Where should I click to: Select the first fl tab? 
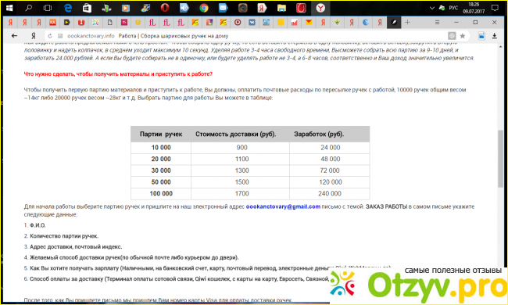[x=152, y=23]
